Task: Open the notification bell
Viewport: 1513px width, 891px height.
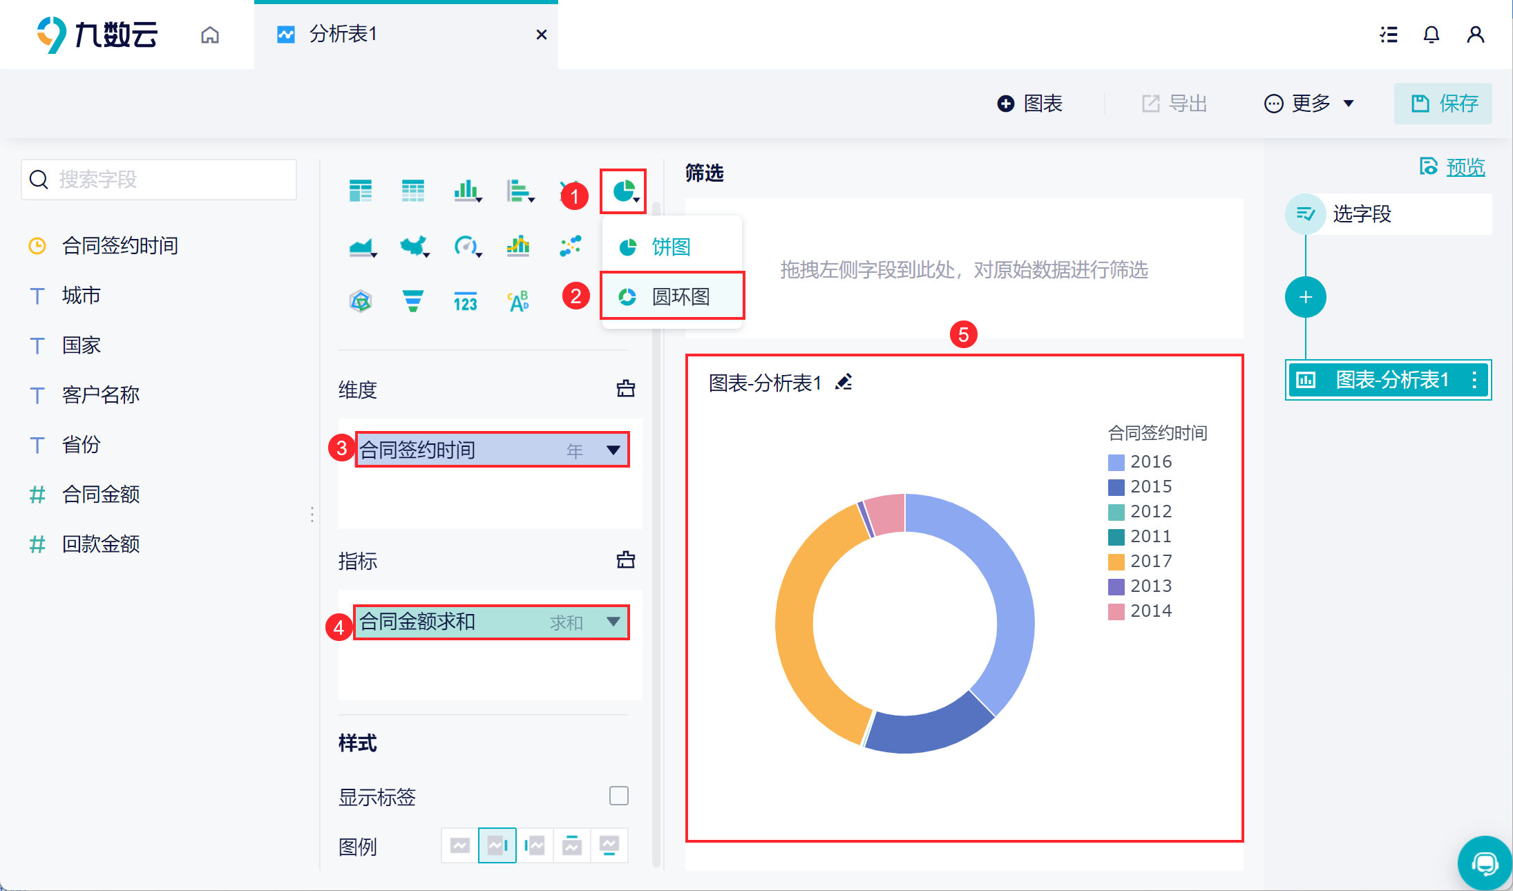Action: coord(1431,35)
